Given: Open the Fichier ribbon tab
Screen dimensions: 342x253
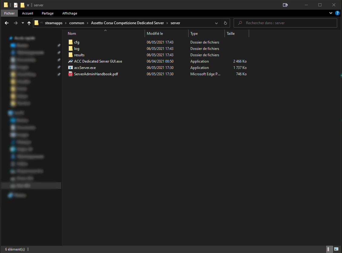Looking at the screenshot, I should click(9, 13).
